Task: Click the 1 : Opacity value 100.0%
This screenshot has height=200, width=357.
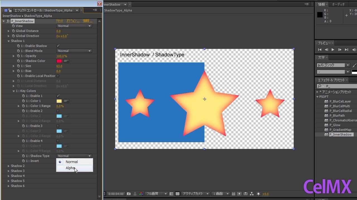Action: click(62, 56)
